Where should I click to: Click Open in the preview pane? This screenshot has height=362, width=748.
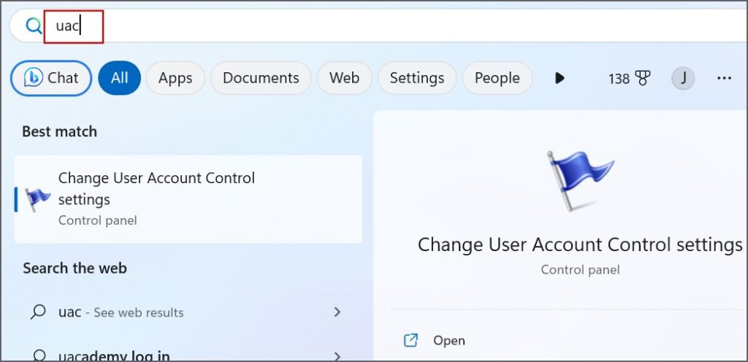click(x=449, y=340)
